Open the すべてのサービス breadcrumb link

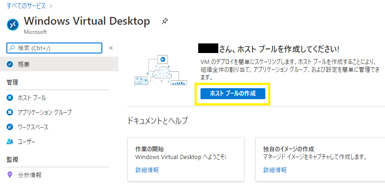click(x=26, y=6)
